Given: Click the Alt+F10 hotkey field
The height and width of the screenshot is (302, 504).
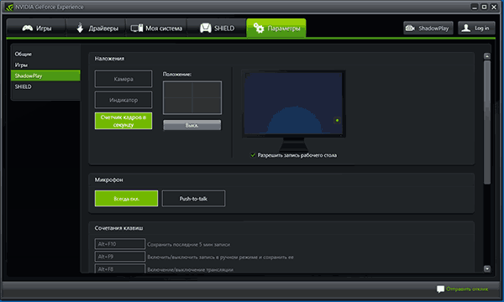Looking at the screenshot, I should 120,244.
